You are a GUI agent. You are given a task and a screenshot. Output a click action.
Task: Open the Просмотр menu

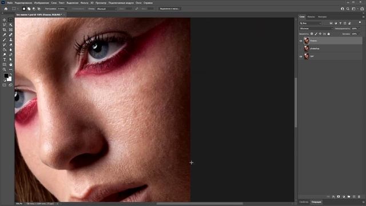tap(101, 3)
